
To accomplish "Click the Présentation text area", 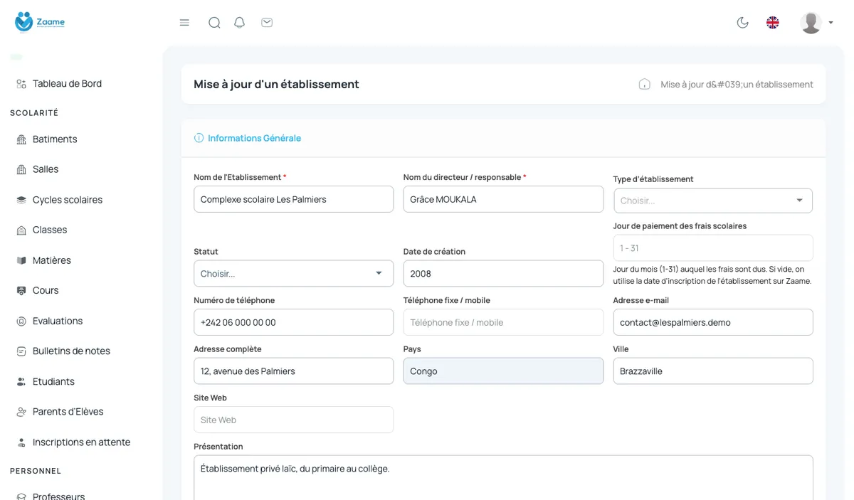I will [x=503, y=477].
